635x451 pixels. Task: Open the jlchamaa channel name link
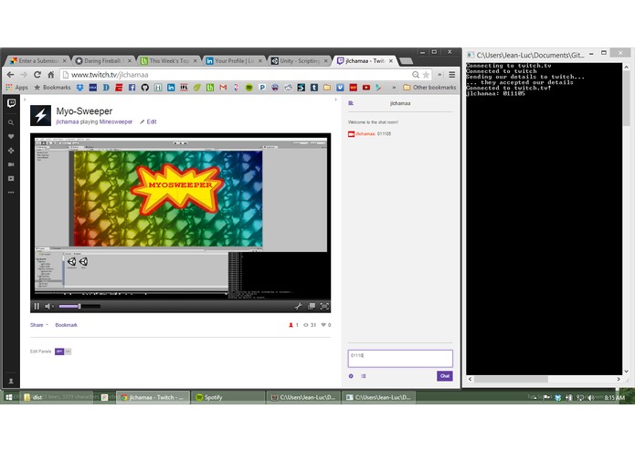coord(68,121)
